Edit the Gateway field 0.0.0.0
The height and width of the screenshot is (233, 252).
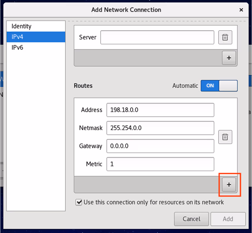[160, 146]
